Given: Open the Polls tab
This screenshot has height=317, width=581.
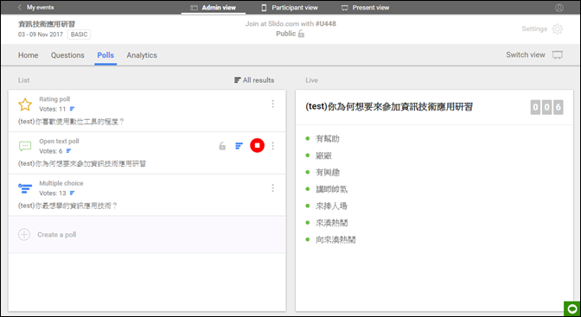Looking at the screenshot, I should (105, 55).
